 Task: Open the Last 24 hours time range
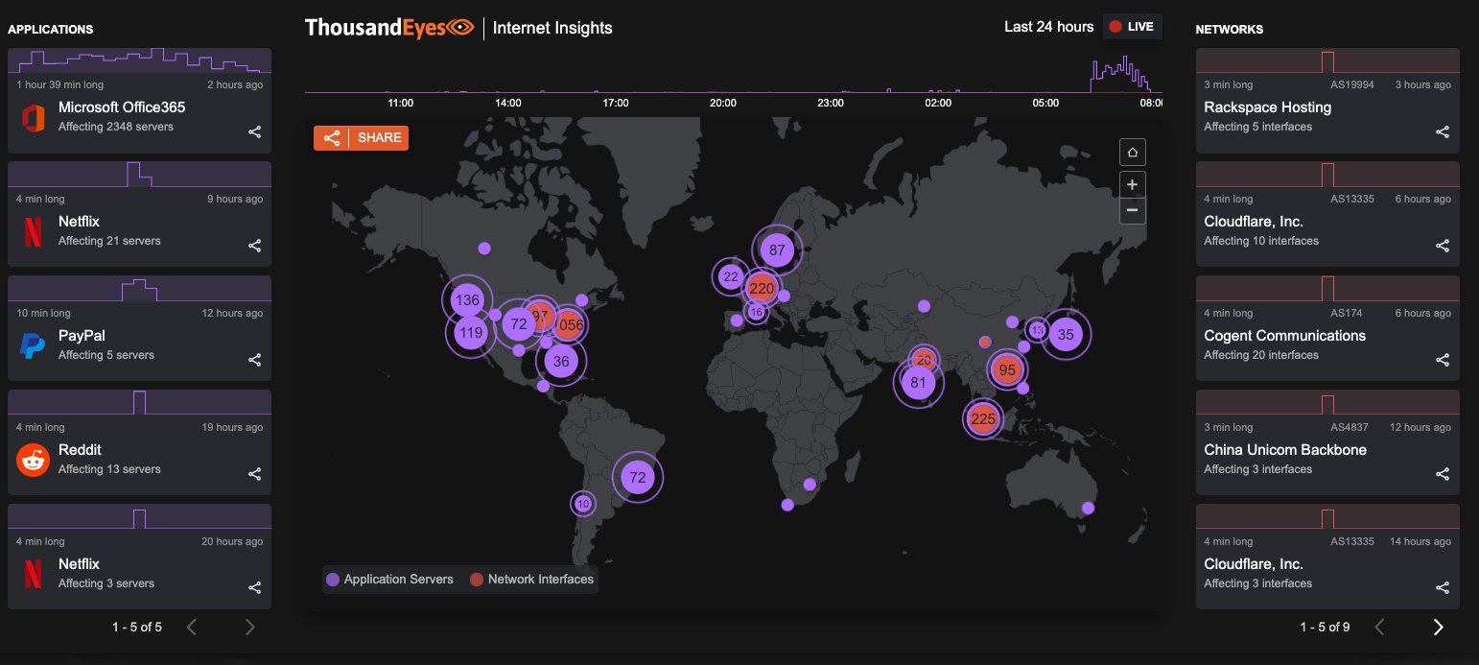tap(1048, 27)
